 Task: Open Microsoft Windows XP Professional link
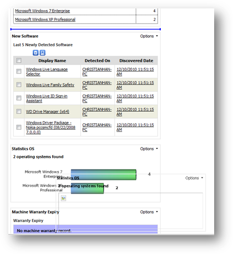point(45,19)
